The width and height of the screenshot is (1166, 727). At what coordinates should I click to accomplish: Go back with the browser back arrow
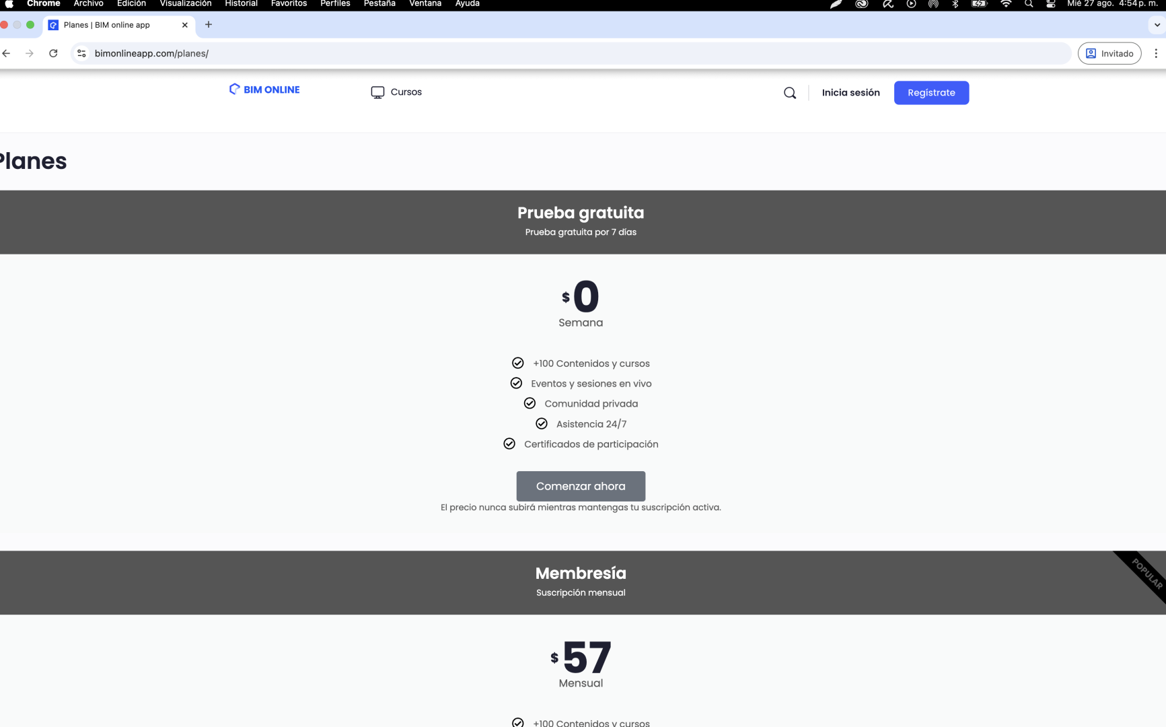(x=7, y=53)
